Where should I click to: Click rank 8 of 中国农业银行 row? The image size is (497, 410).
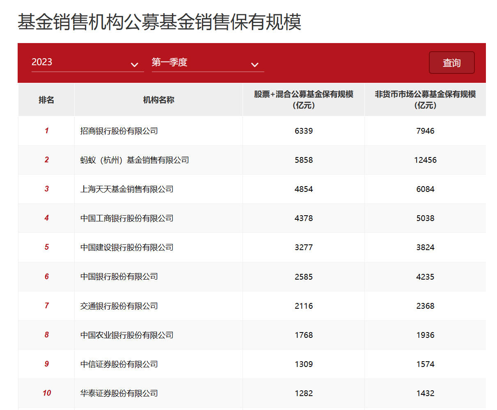46,335
